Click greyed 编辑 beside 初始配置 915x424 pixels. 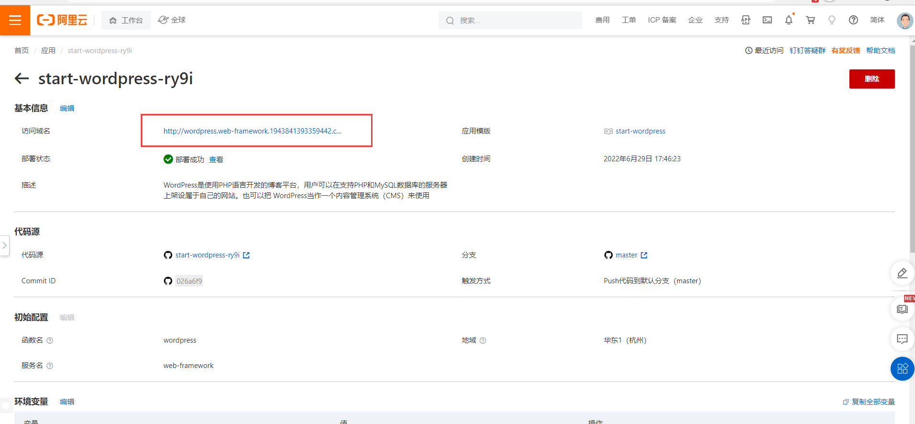67,318
